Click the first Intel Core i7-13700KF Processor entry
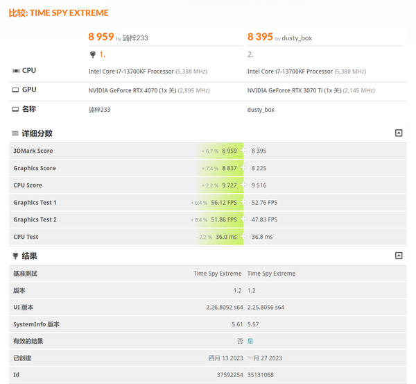The height and width of the screenshot is (384, 416). coord(131,72)
